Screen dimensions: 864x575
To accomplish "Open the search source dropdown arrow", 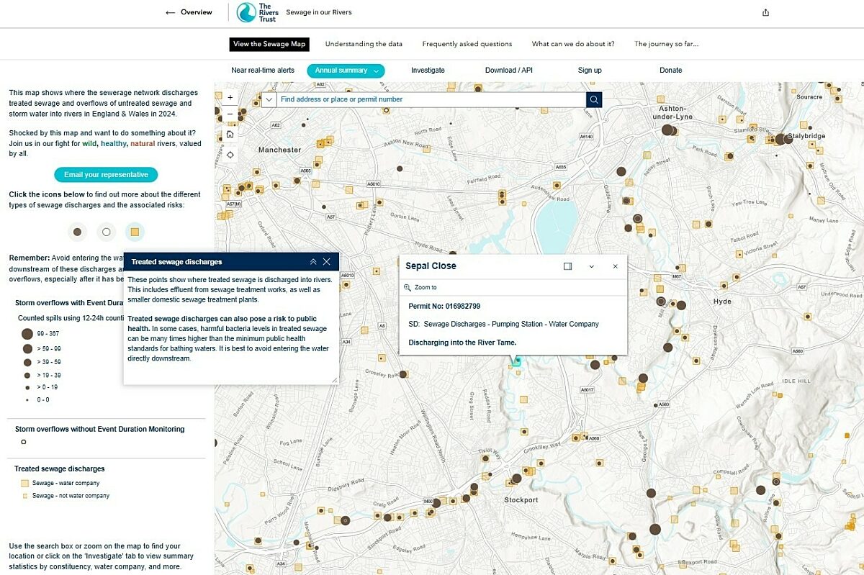I will [x=268, y=99].
